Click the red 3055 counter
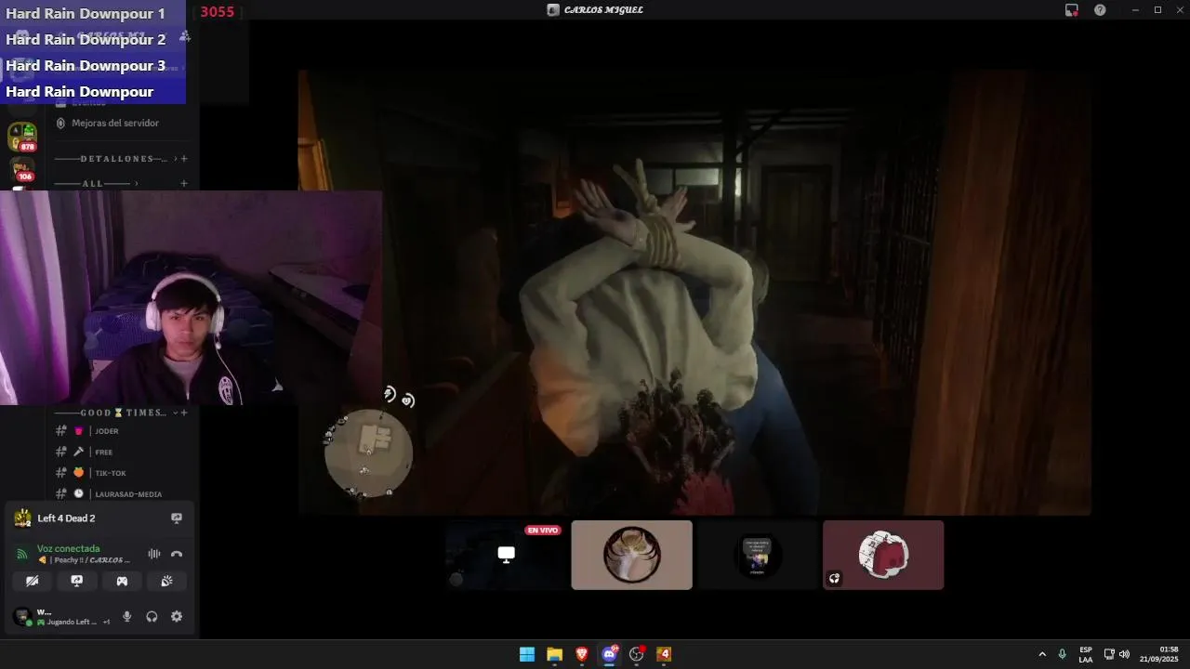 pos(217,12)
